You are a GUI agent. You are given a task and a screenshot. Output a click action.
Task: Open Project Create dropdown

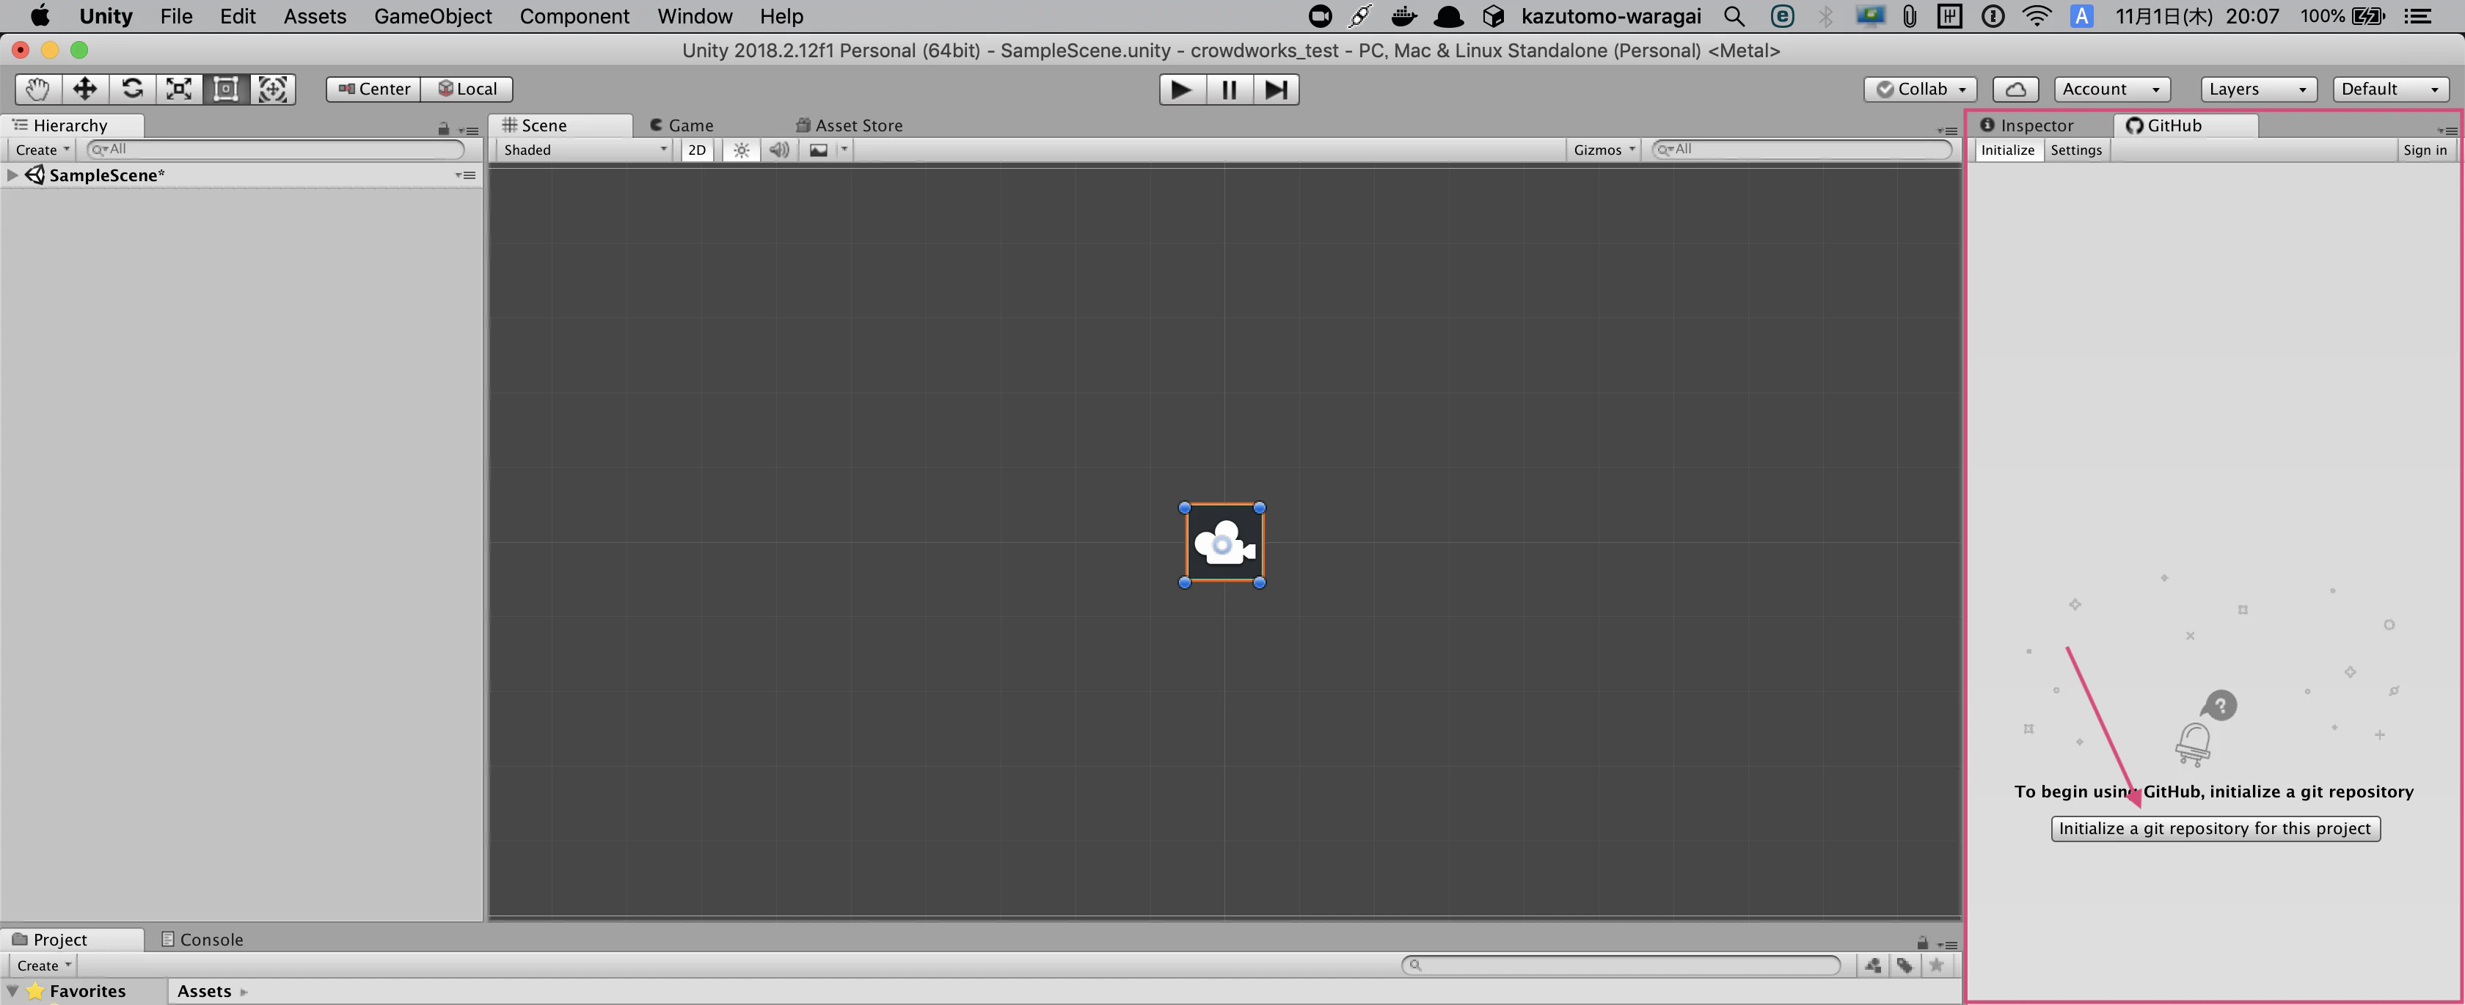tap(44, 965)
